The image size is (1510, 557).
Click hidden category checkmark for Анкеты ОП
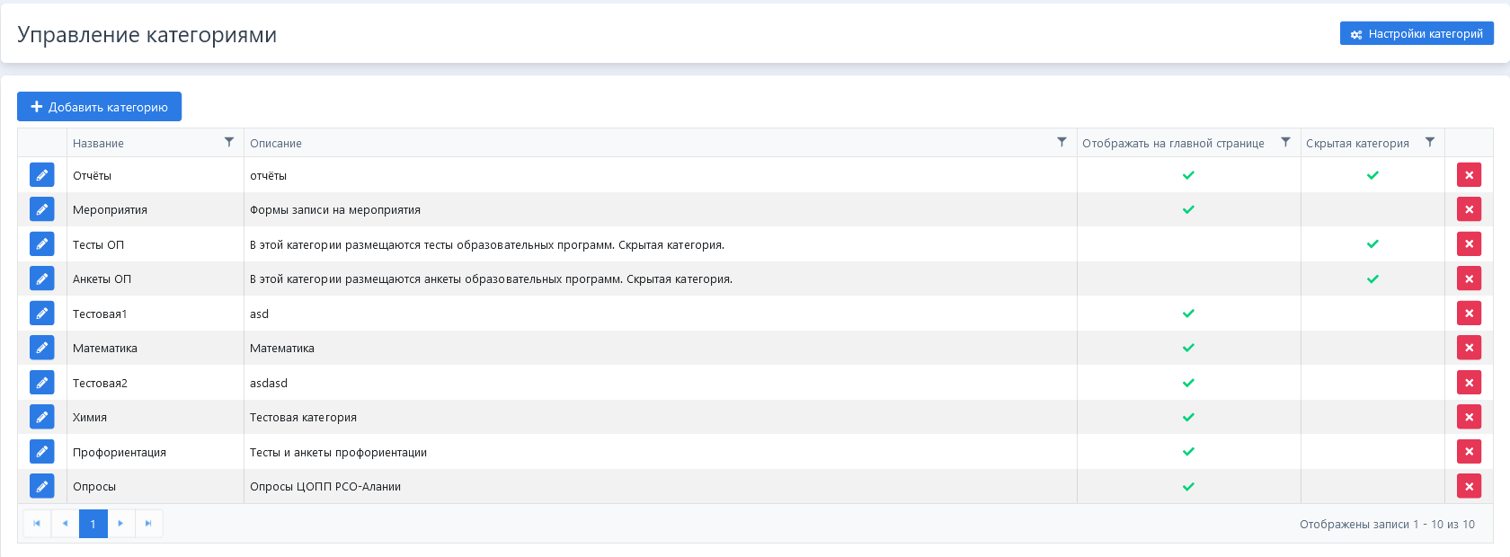[1372, 278]
